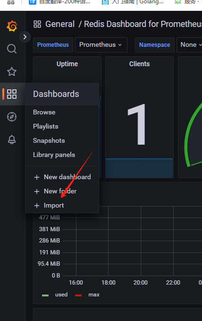Click the plus icon next to Import
The height and width of the screenshot is (321, 202).
pyautogui.click(x=37, y=206)
